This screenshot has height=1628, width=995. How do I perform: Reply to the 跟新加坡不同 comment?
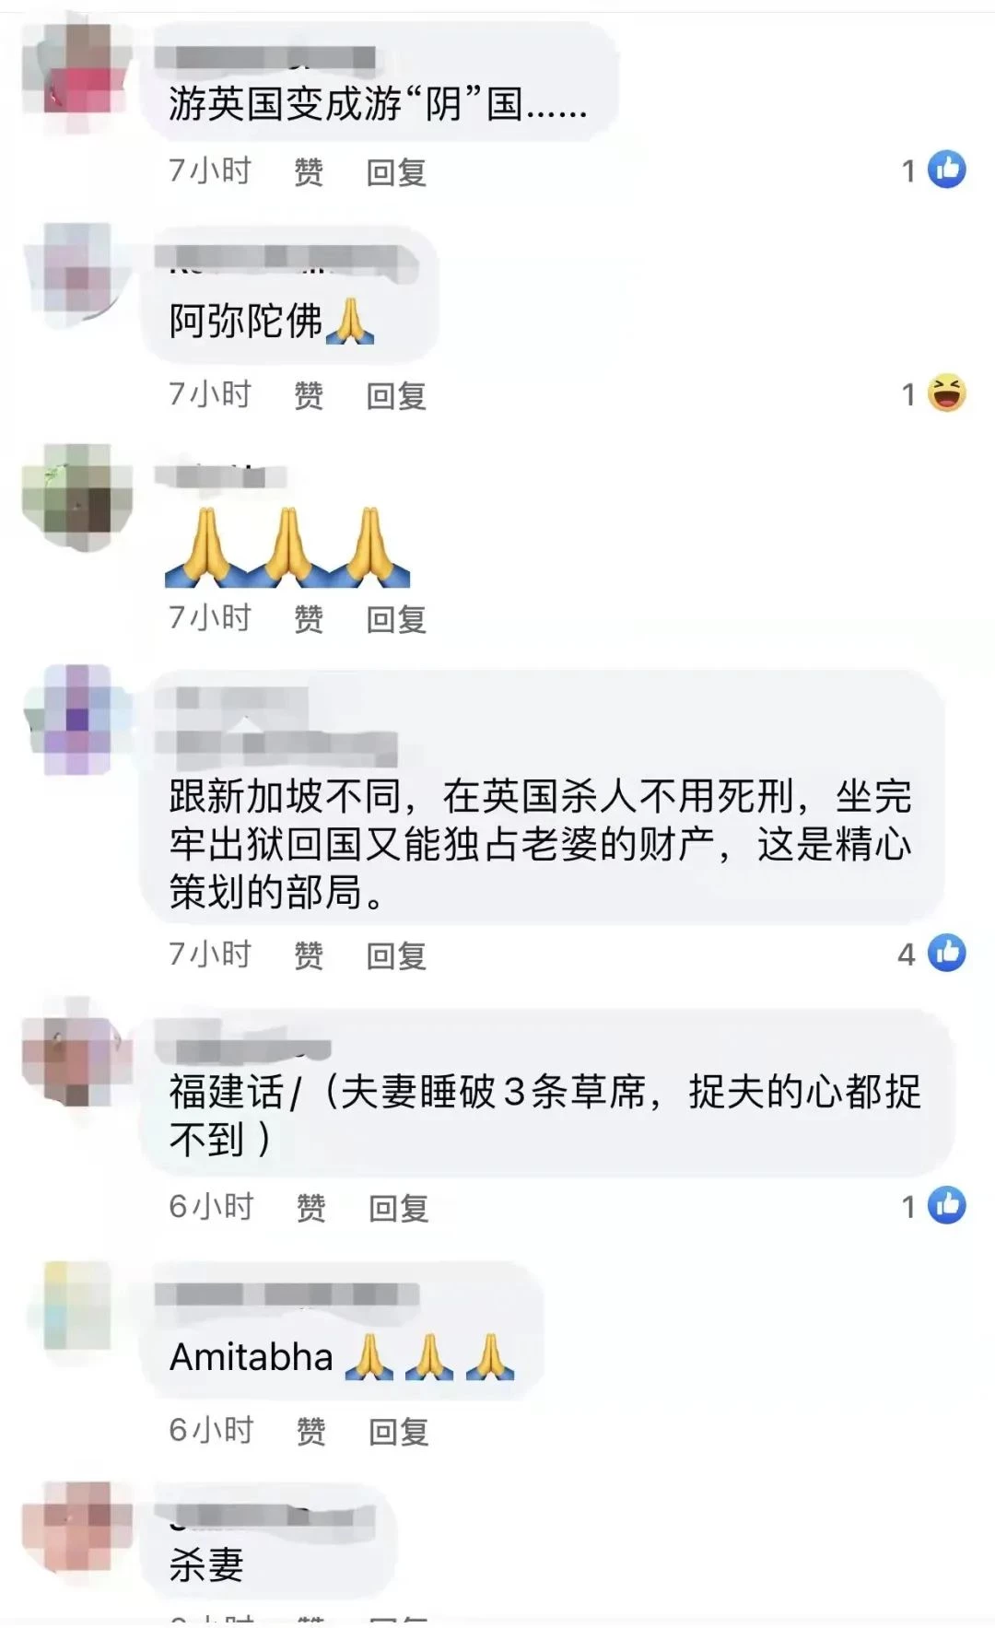(x=396, y=955)
